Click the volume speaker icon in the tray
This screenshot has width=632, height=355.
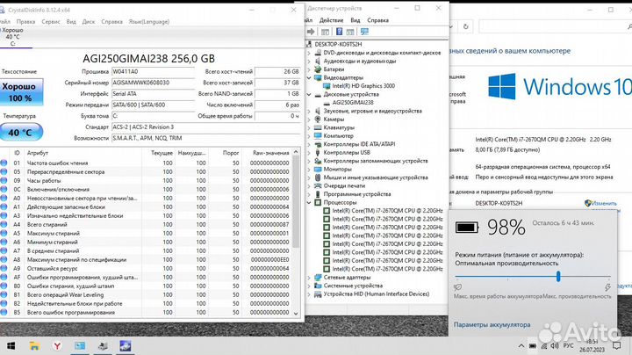[x=555, y=346]
